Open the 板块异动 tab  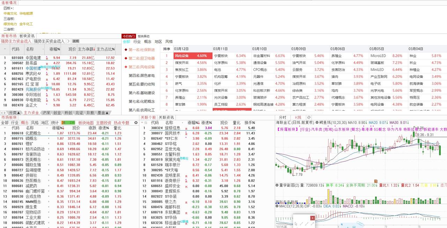coord(144,36)
